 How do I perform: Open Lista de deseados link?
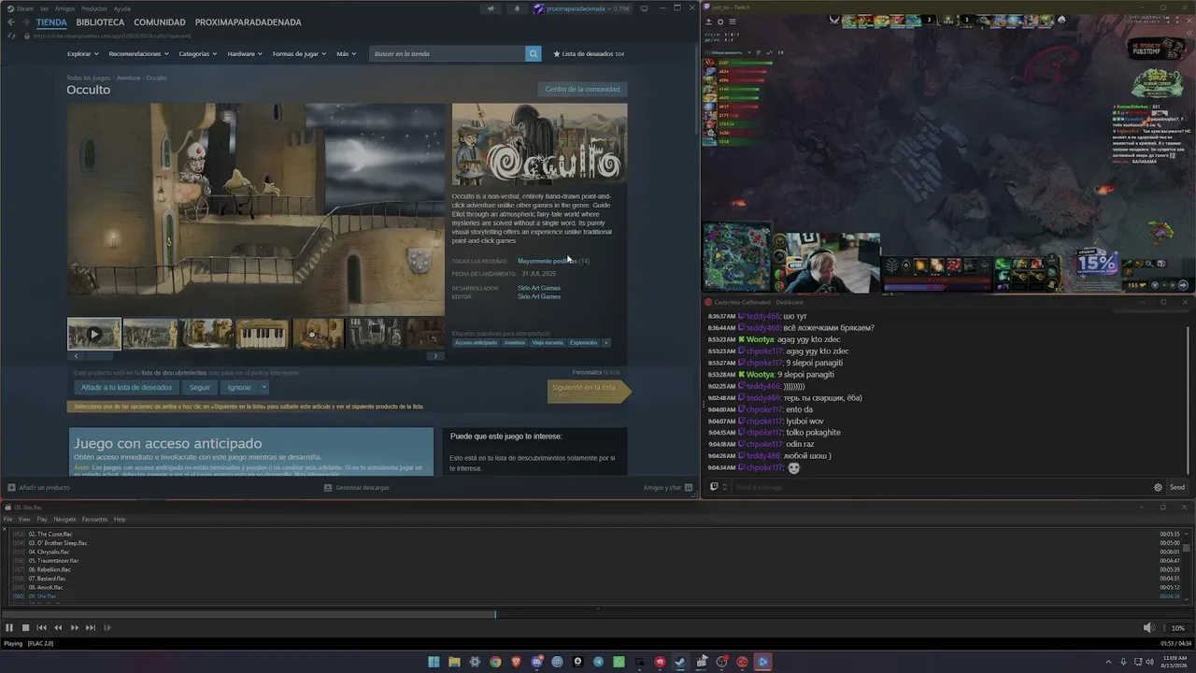(x=589, y=54)
